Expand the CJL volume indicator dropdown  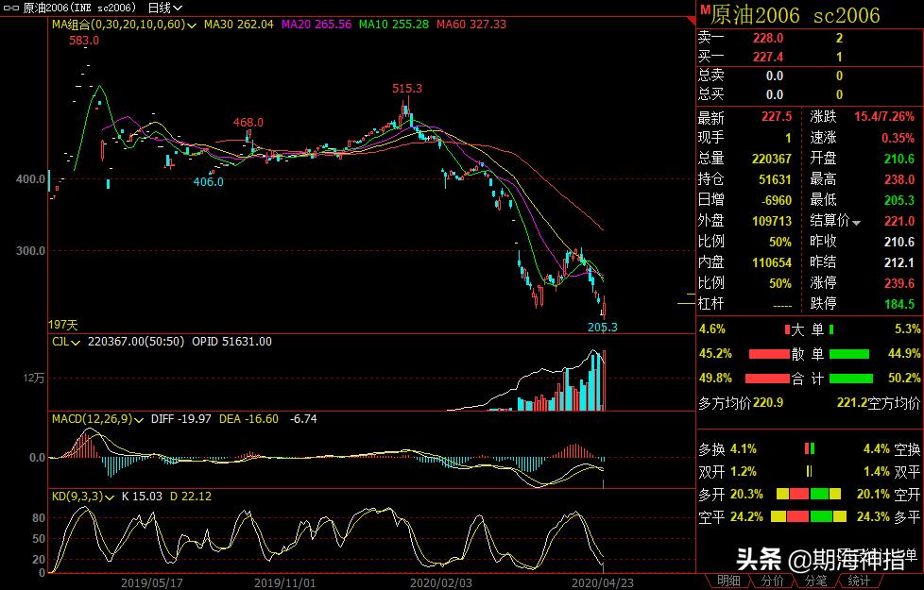point(76,342)
